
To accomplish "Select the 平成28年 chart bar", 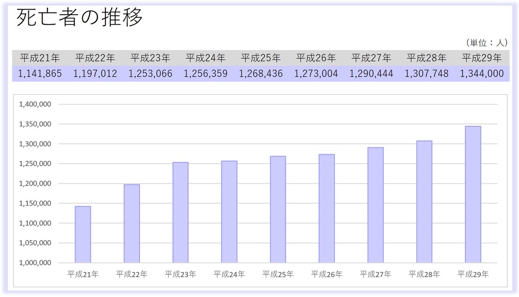I will coord(424,202).
